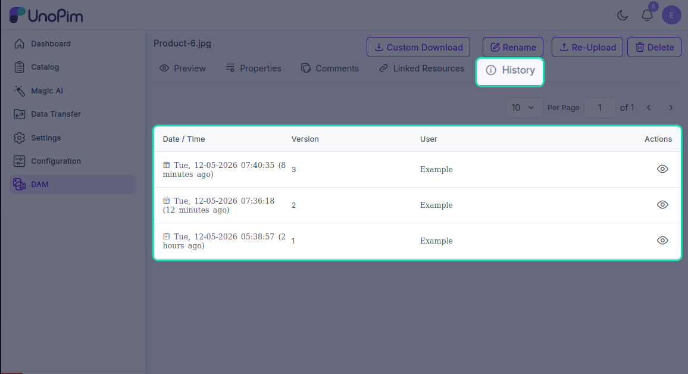The image size is (688, 374).
Task: Select the History tab
Action: 510,70
